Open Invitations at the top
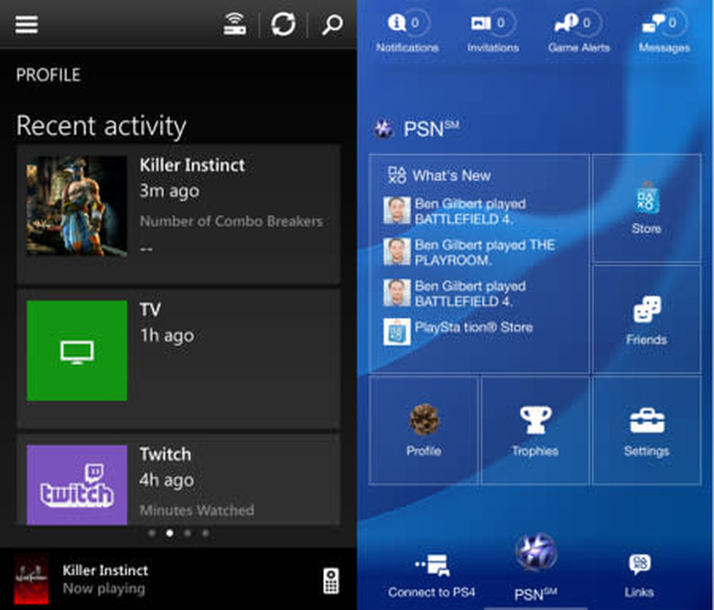 [492, 32]
